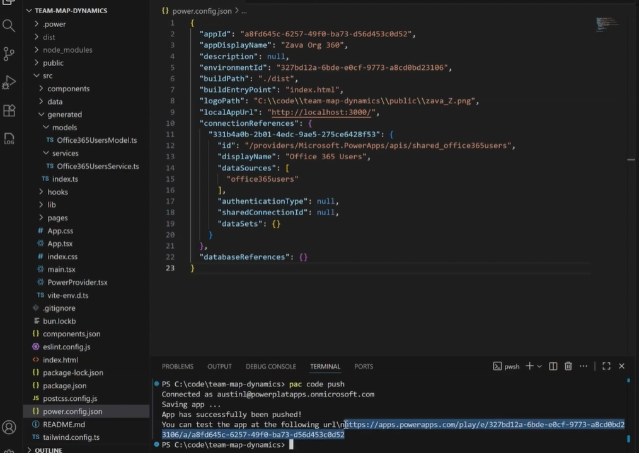Image resolution: width=639 pixels, height=453 pixels.
Task: Close the terminal panel
Action: (622, 366)
